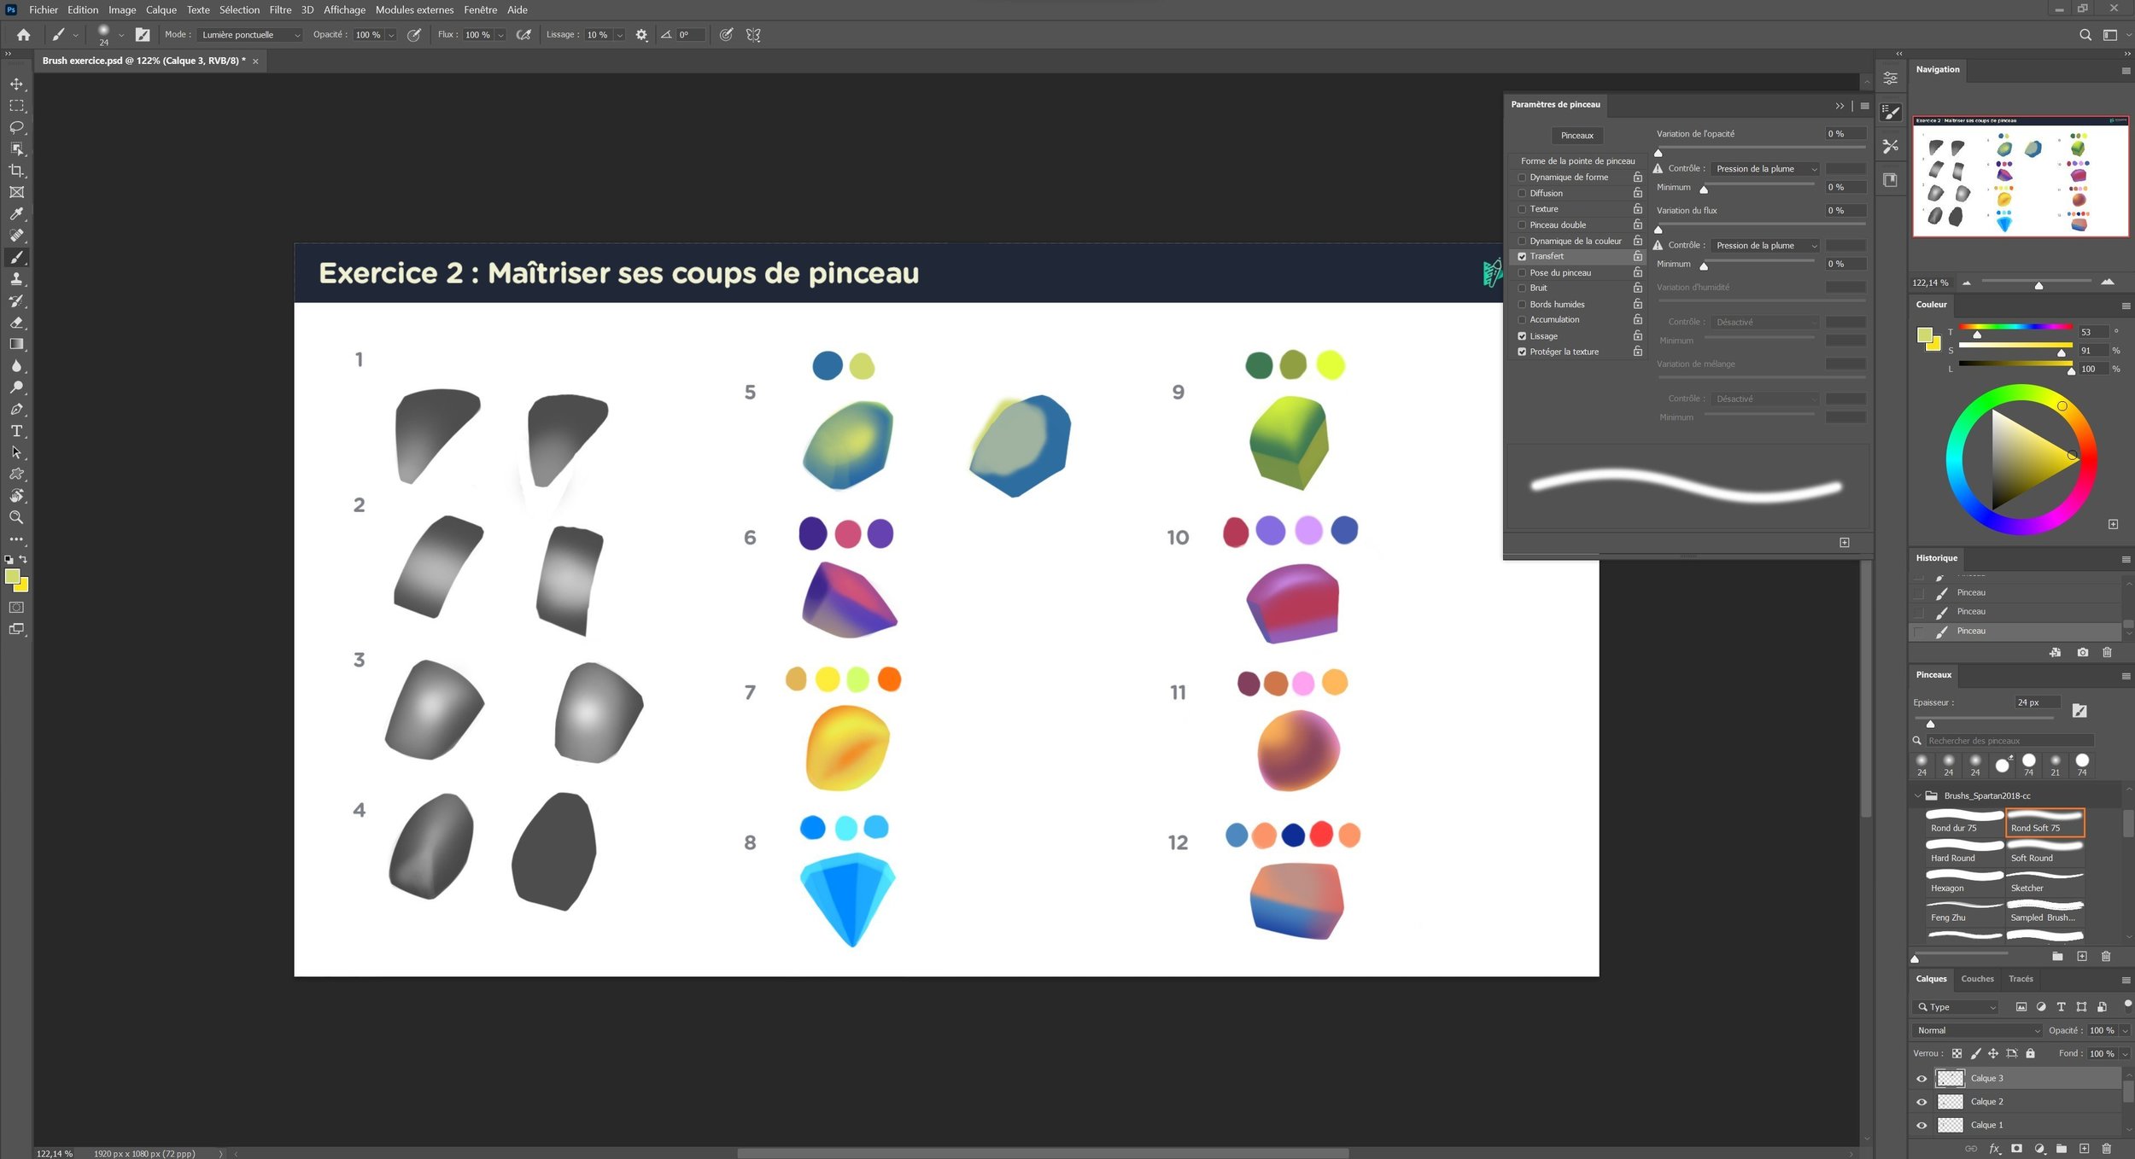The image size is (2135, 1159).
Task: Click the hue slider in Couleur panel
Action: point(2015,328)
